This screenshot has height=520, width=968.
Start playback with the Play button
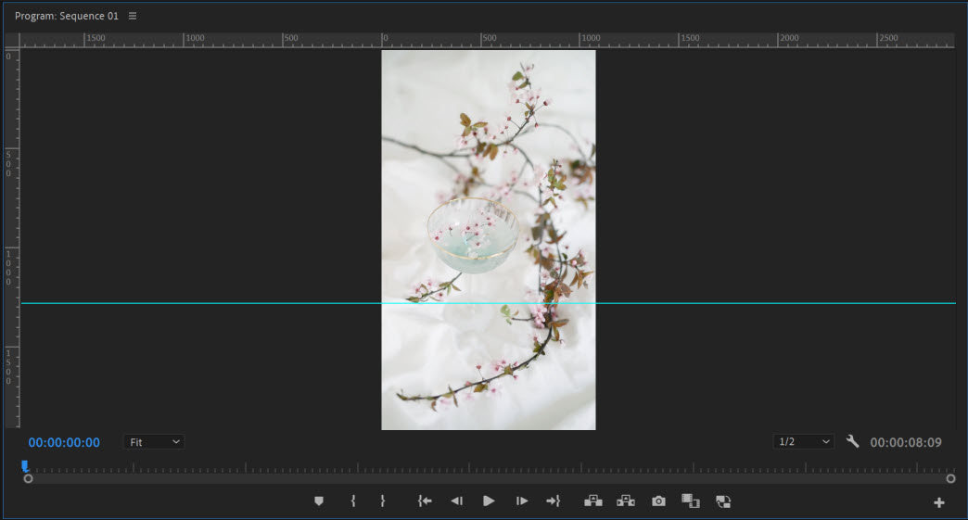pyautogui.click(x=489, y=501)
